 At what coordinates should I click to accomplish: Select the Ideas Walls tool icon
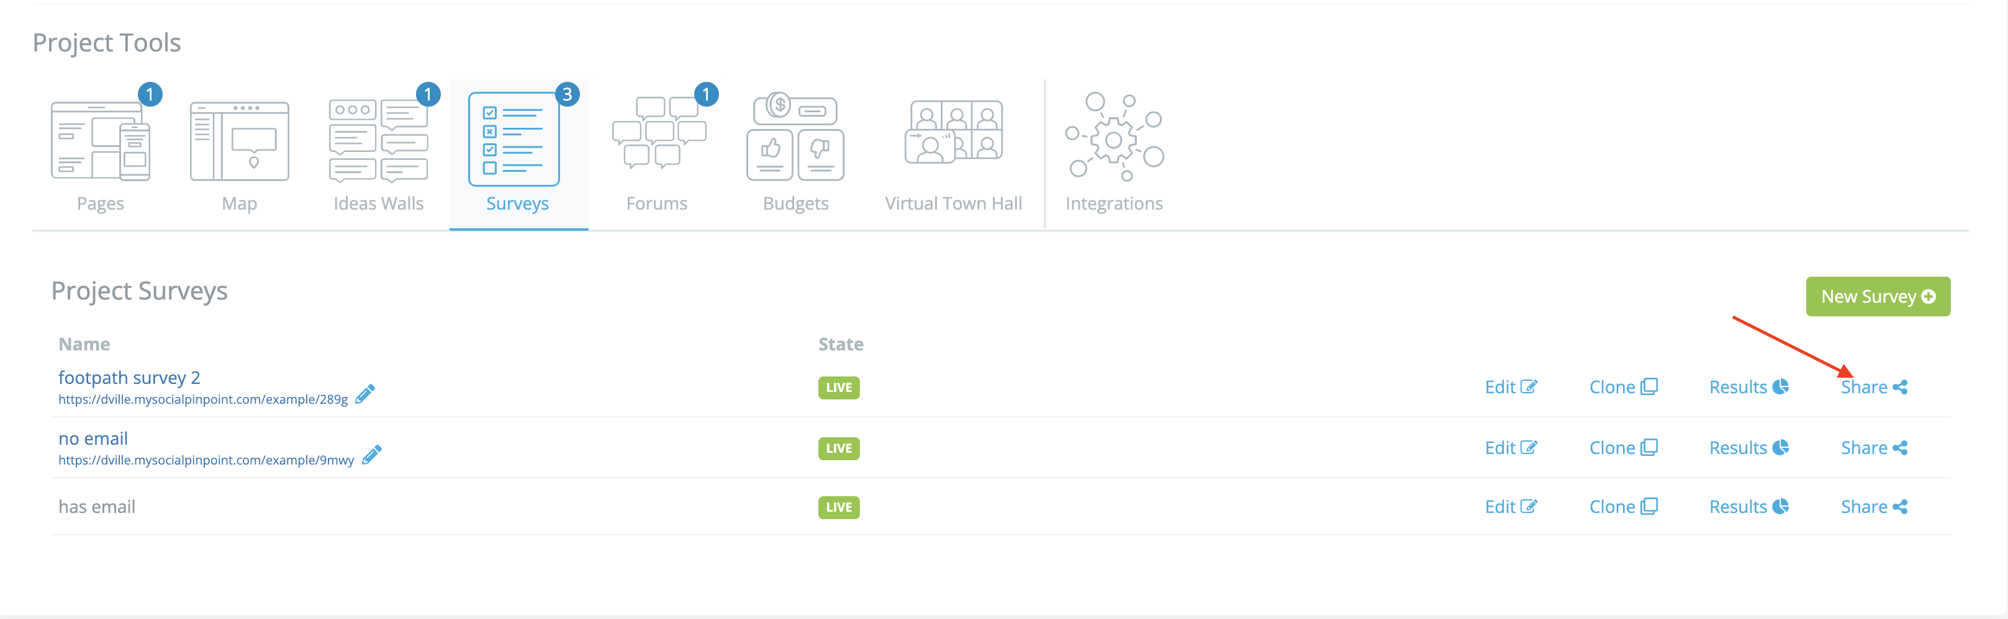pyautogui.click(x=378, y=141)
